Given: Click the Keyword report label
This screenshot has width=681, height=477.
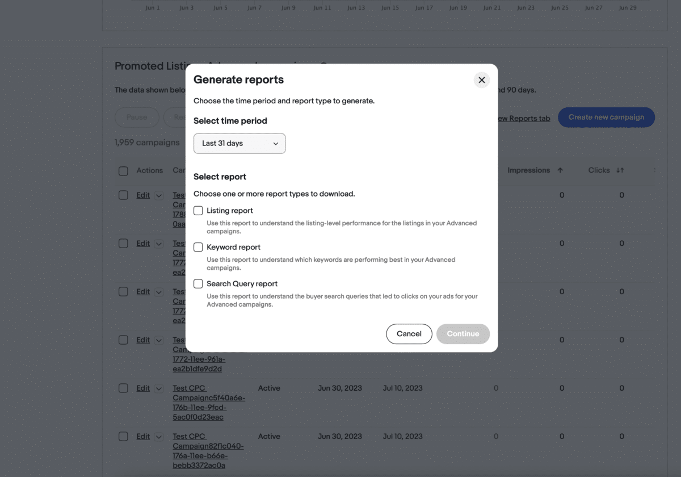Looking at the screenshot, I should point(233,247).
